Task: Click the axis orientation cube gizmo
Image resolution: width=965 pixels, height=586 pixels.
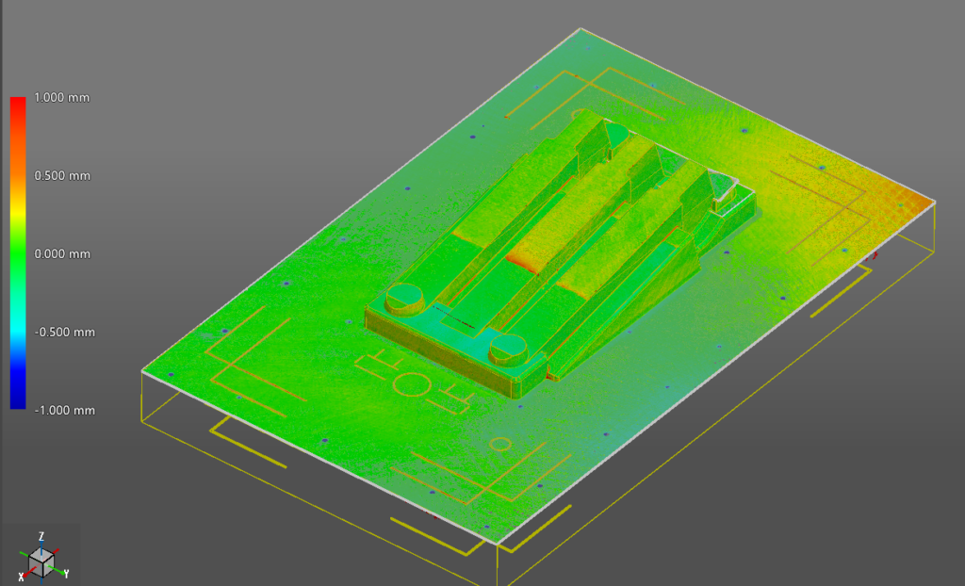Action: (x=41, y=562)
